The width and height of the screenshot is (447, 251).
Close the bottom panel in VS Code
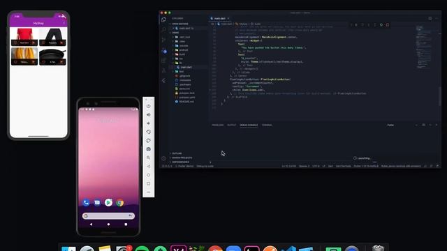point(437,125)
